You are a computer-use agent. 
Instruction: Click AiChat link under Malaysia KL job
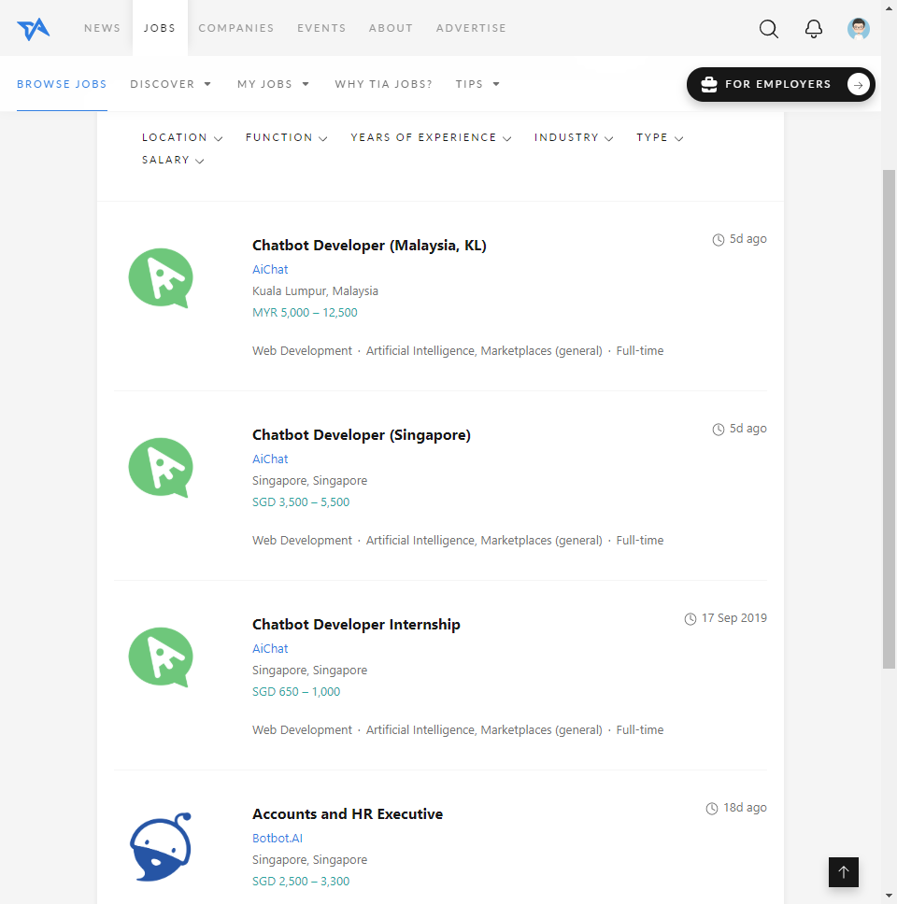pyautogui.click(x=270, y=270)
